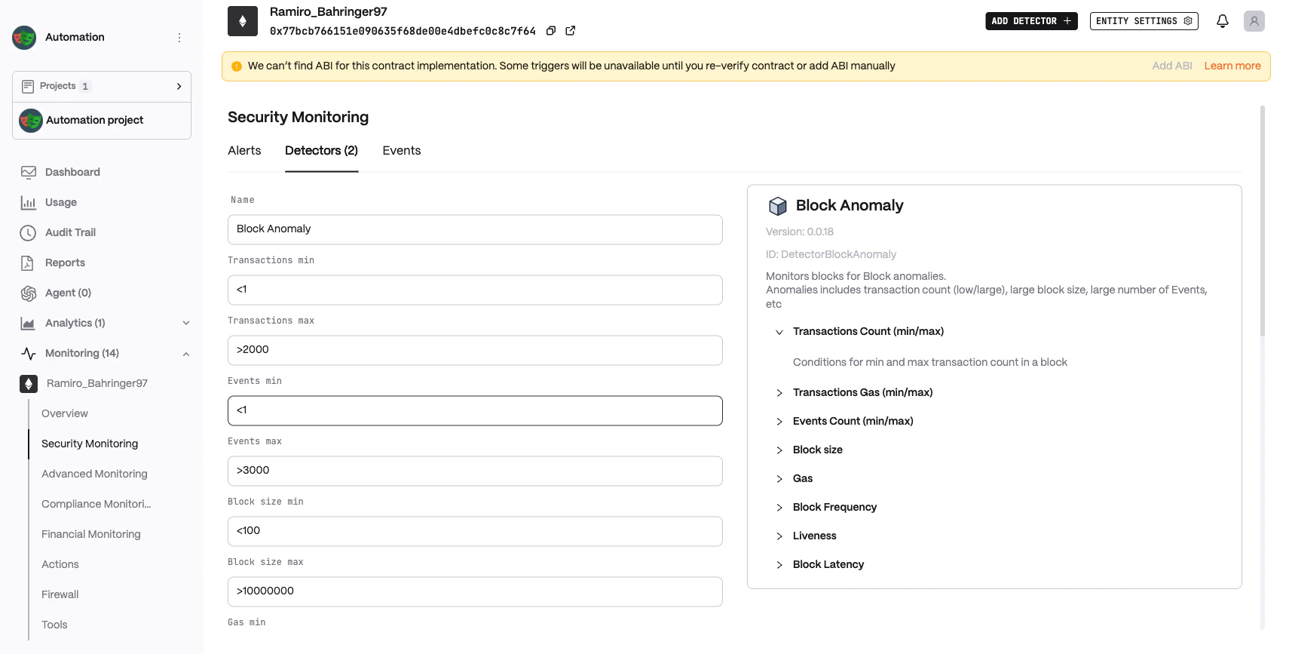Screen dimensions: 1289x654
Task: Expand the Liveness section
Action: click(x=779, y=536)
